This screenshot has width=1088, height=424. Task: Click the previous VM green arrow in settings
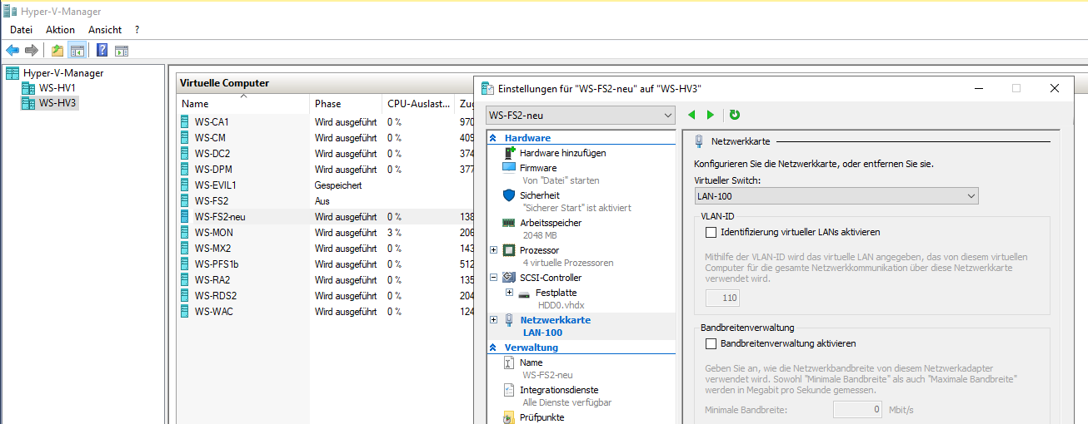691,115
